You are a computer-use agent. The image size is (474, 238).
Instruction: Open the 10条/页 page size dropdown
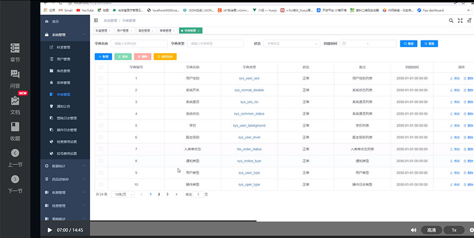(x=123, y=195)
